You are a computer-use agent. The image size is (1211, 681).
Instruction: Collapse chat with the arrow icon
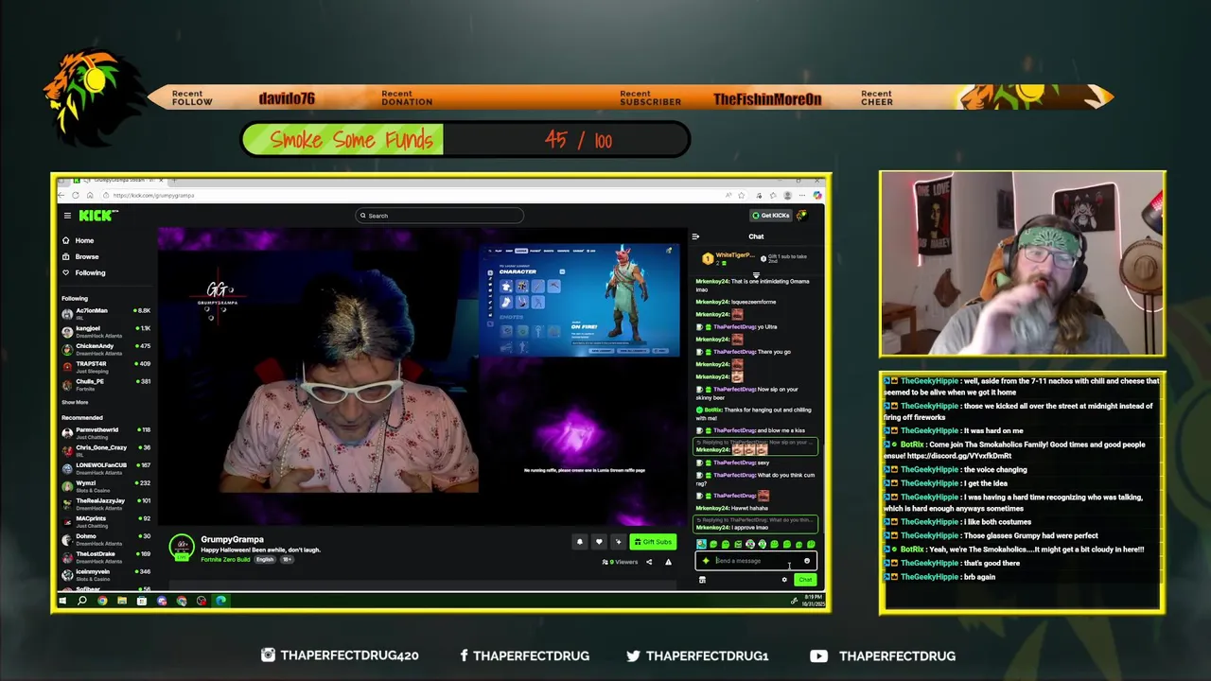coord(695,236)
